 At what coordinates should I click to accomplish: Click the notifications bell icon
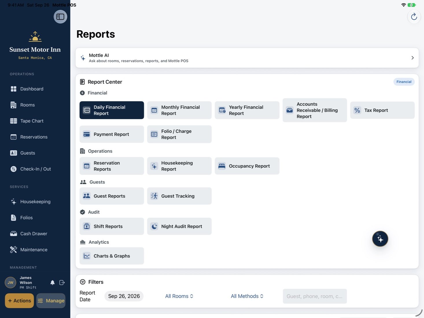click(52, 283)
